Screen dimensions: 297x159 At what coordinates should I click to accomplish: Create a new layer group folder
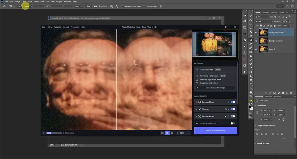point(283,93)
